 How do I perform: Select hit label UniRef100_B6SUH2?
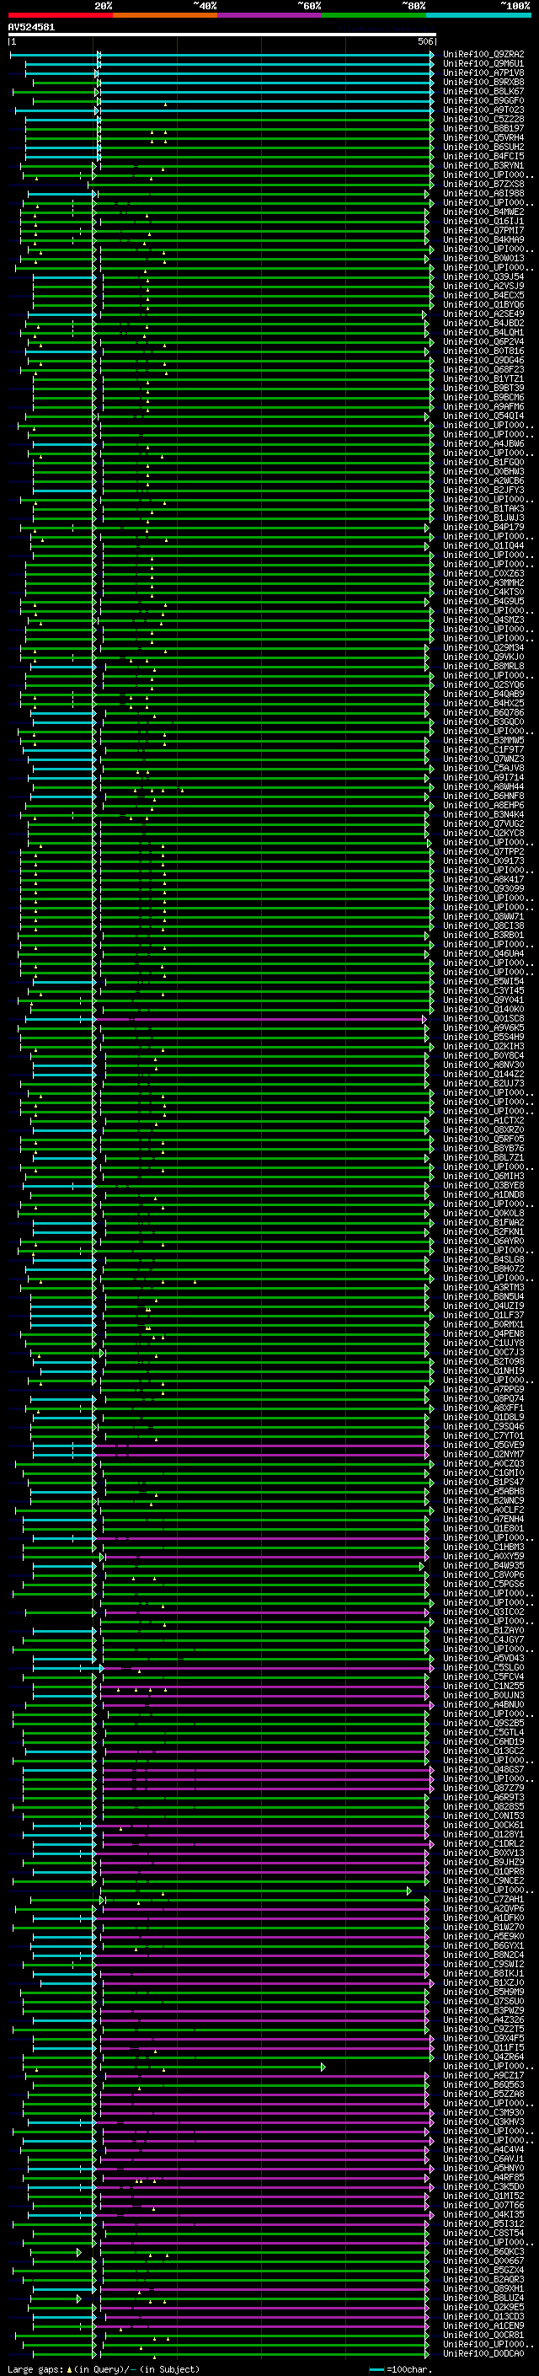click(483, 147)
